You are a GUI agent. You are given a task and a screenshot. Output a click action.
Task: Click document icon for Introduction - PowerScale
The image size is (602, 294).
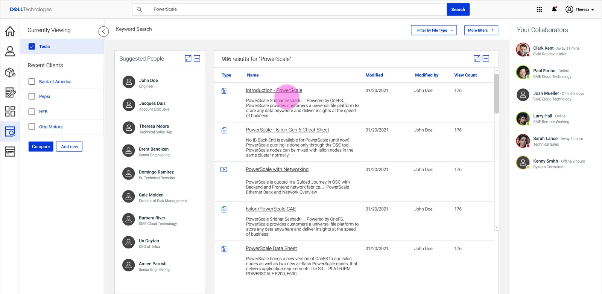(224, 91)
